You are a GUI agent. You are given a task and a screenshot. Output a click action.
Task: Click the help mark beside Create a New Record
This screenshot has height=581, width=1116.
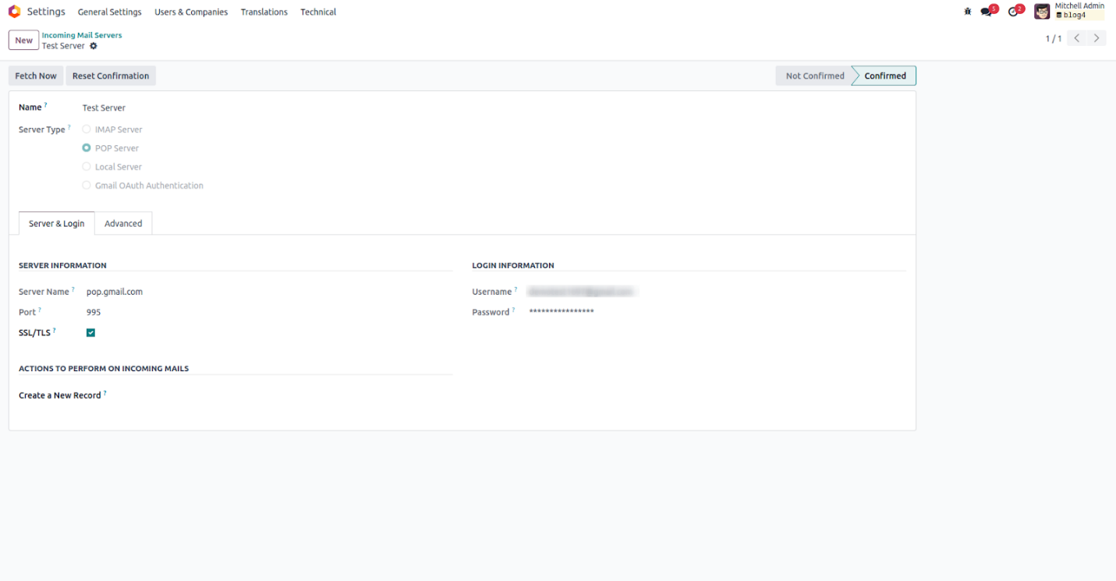[x=105, y=393]
